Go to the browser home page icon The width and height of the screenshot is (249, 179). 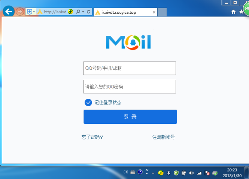point(233,12)
